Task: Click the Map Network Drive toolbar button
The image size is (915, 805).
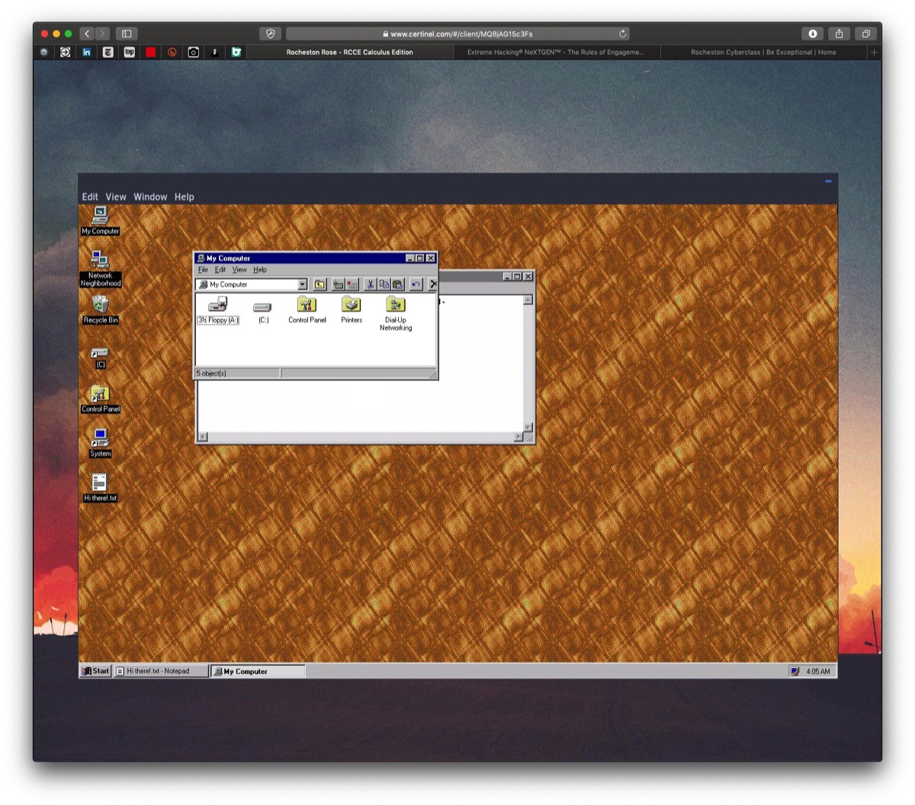Action: click(x=338, y=284)
